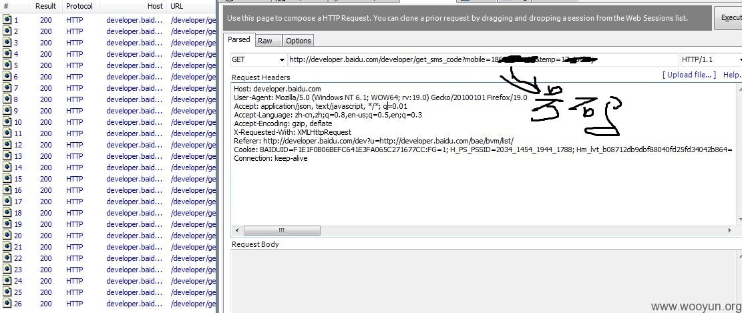This screenshot has width=742, height=313.
Task: Click the Request Headers scroll-left arrow
Action: click(238, 230)
